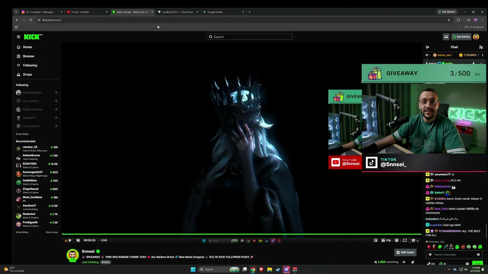This screenshot has height=274, width=488.
Task: Click the green stream progress bar
Action: tap(241, 234)
